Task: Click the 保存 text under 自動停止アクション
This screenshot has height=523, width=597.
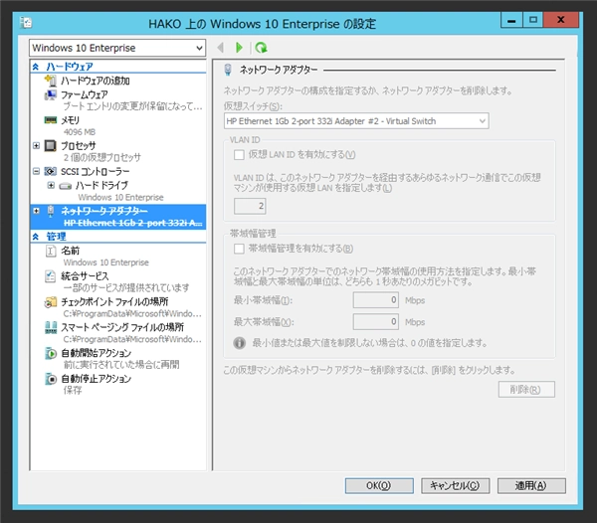Action: point(73,390)
